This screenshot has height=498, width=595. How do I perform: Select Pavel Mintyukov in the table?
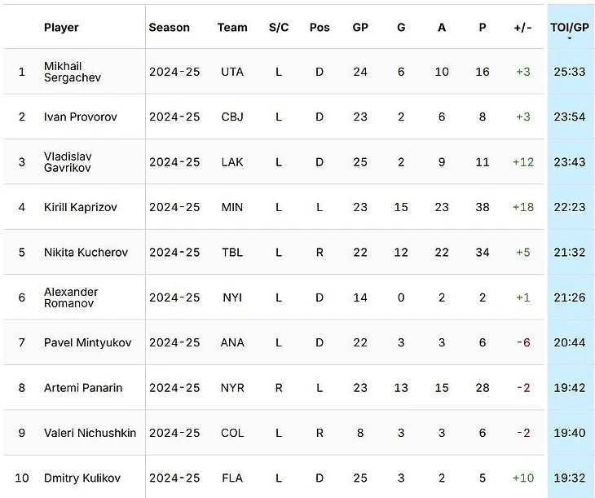pyautogui.click(x=87, y=342)
